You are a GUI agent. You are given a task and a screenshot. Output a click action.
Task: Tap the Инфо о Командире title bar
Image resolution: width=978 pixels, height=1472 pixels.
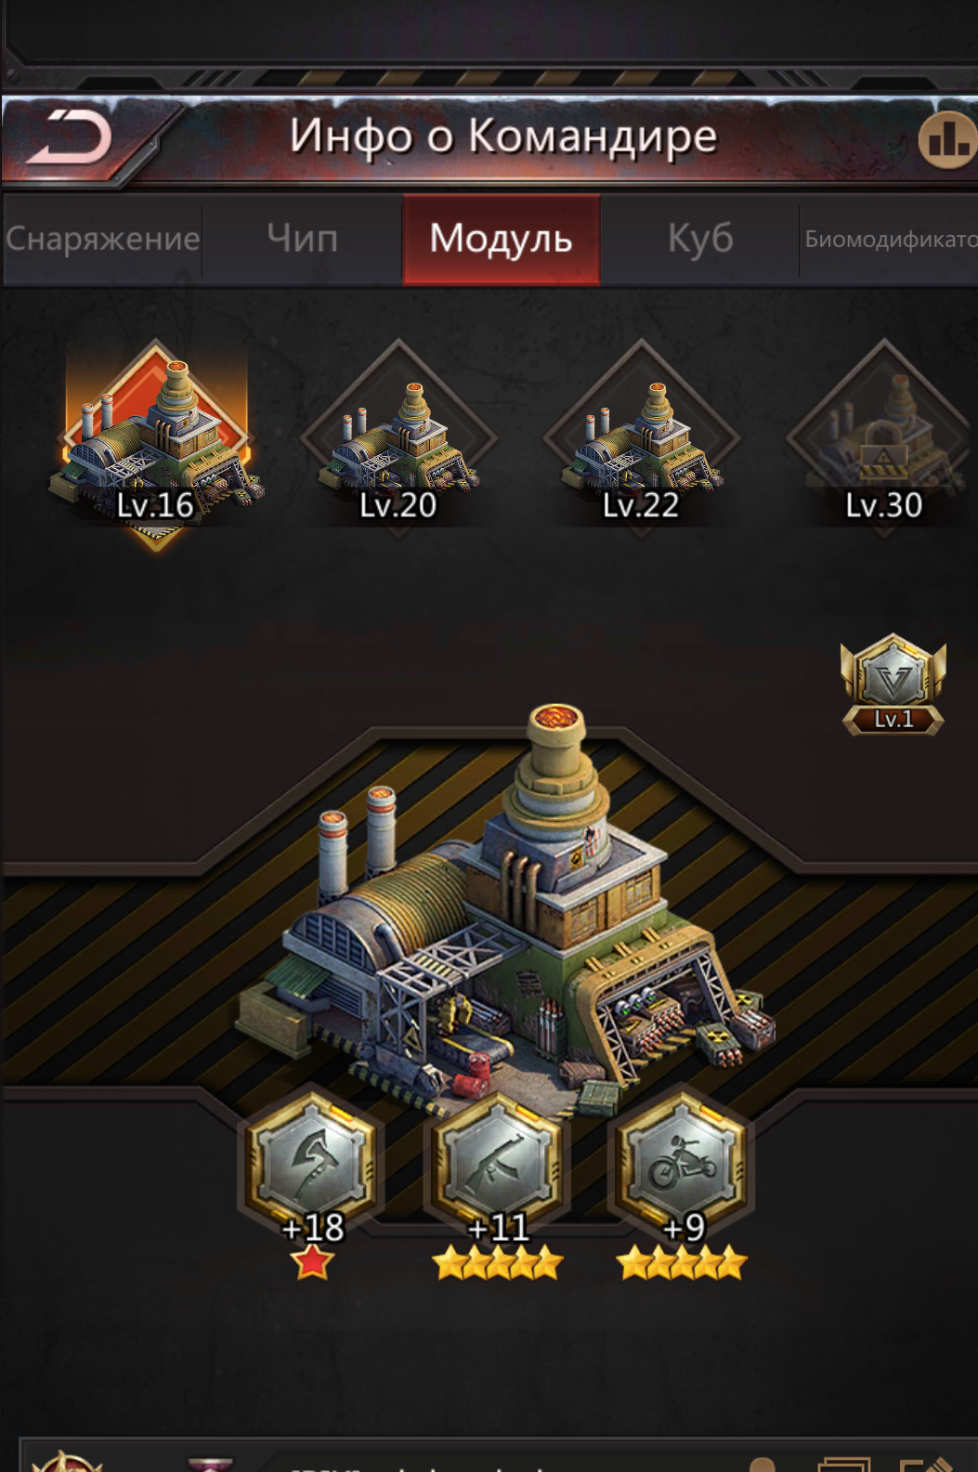[502, 137]
